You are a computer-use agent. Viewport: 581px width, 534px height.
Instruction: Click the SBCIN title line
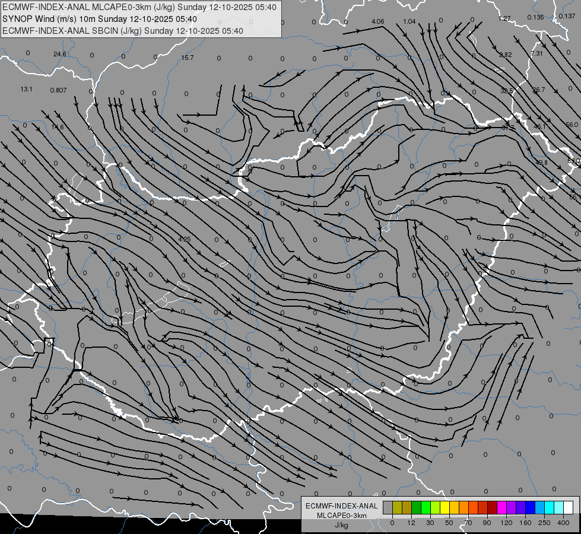point(123,31)
